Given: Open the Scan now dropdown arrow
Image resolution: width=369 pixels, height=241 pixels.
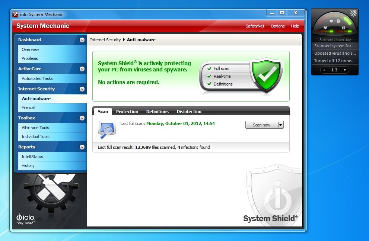Looking at the screenshot, I should (280, 125).
